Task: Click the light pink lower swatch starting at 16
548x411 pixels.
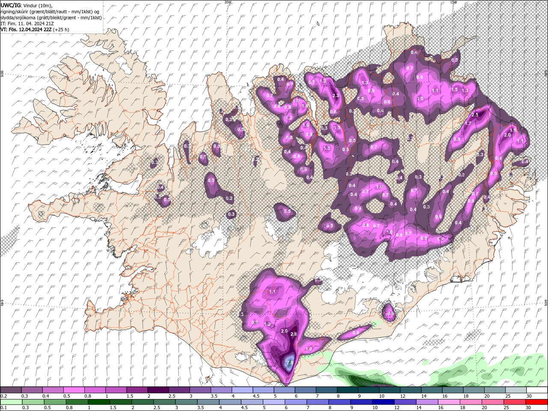Action: (449, 402)
